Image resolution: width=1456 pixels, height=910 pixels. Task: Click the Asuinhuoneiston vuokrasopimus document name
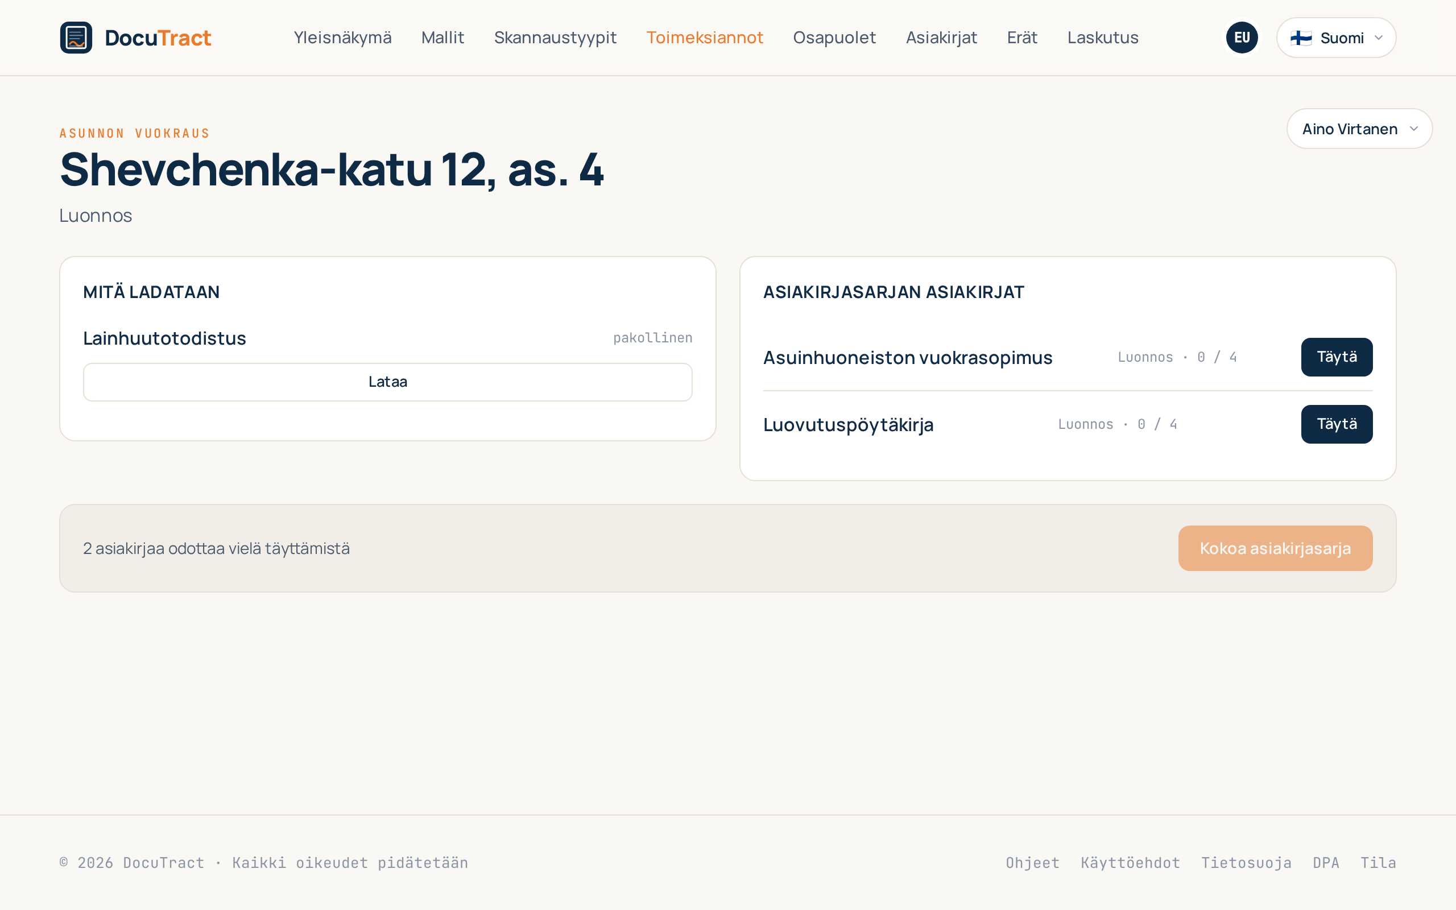click(x=907, y=358)
